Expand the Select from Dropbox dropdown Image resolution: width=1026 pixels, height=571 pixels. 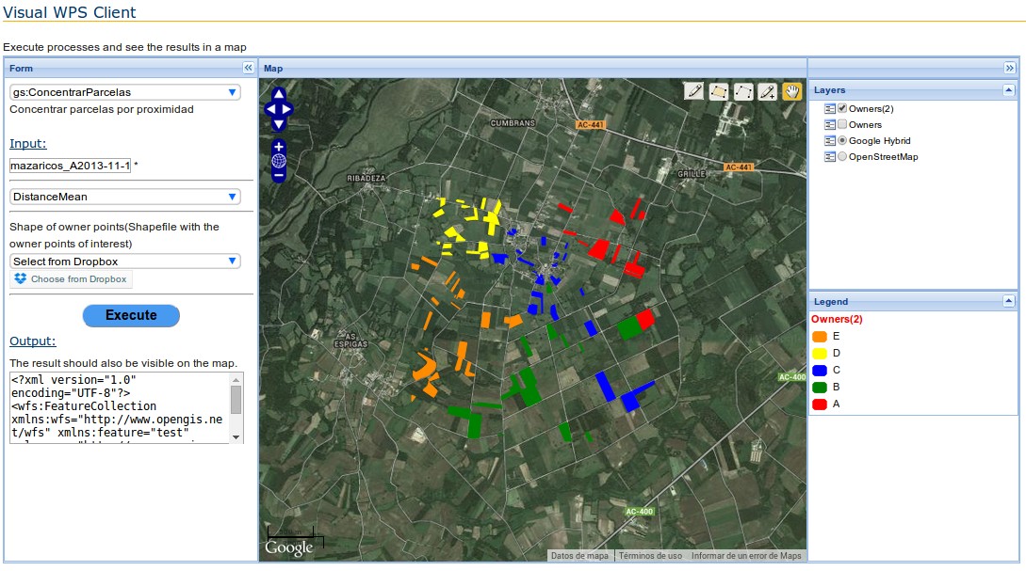point(125,262)
